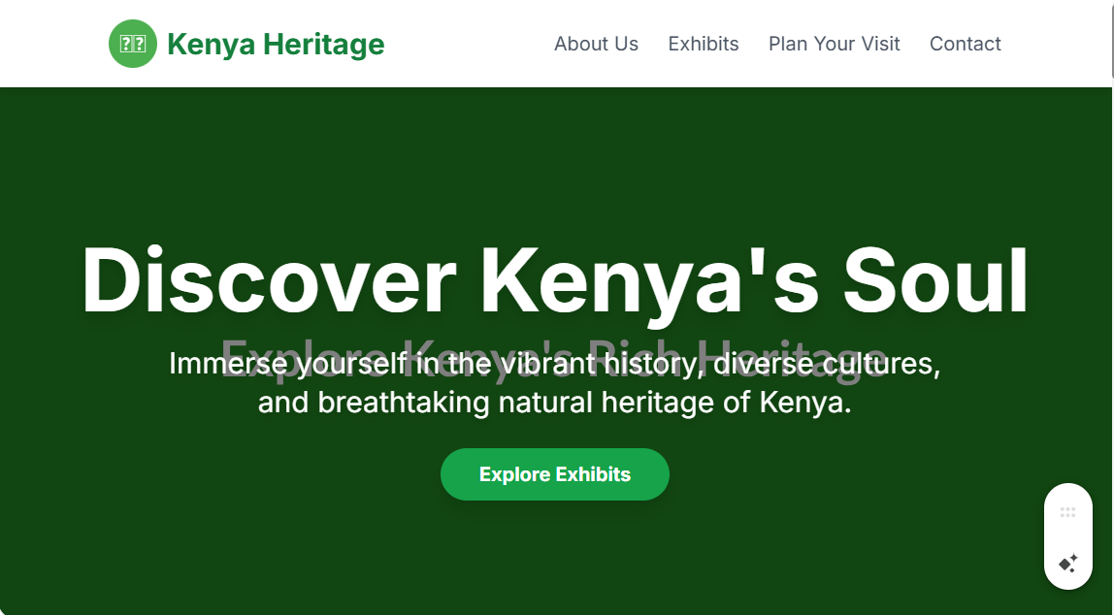1114x615 pixels.
Task: Click the dotted grip handle on floating widget
Action: click(1067, 512)
